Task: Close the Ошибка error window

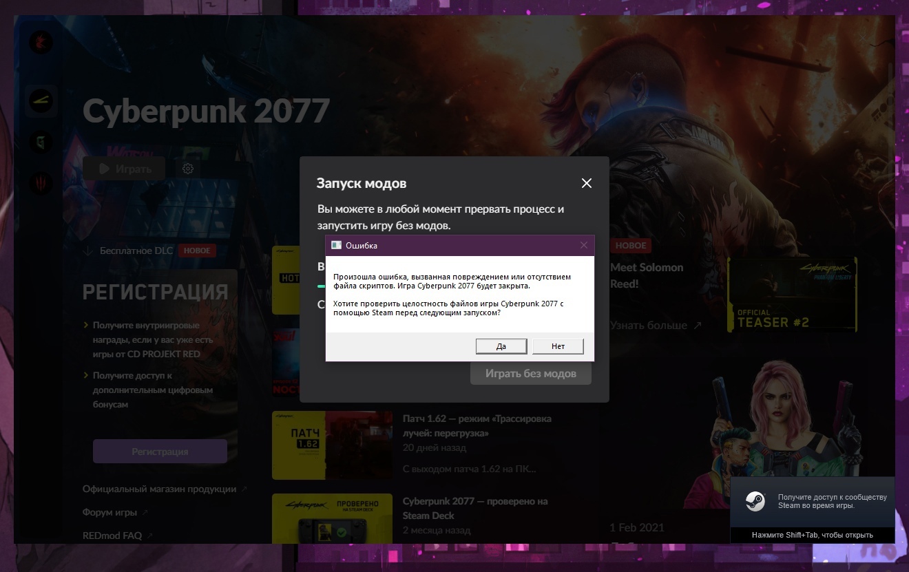Action: point(584,245)
